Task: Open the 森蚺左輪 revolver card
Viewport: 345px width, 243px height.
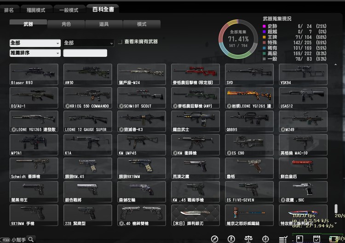Action: point(142,192)
